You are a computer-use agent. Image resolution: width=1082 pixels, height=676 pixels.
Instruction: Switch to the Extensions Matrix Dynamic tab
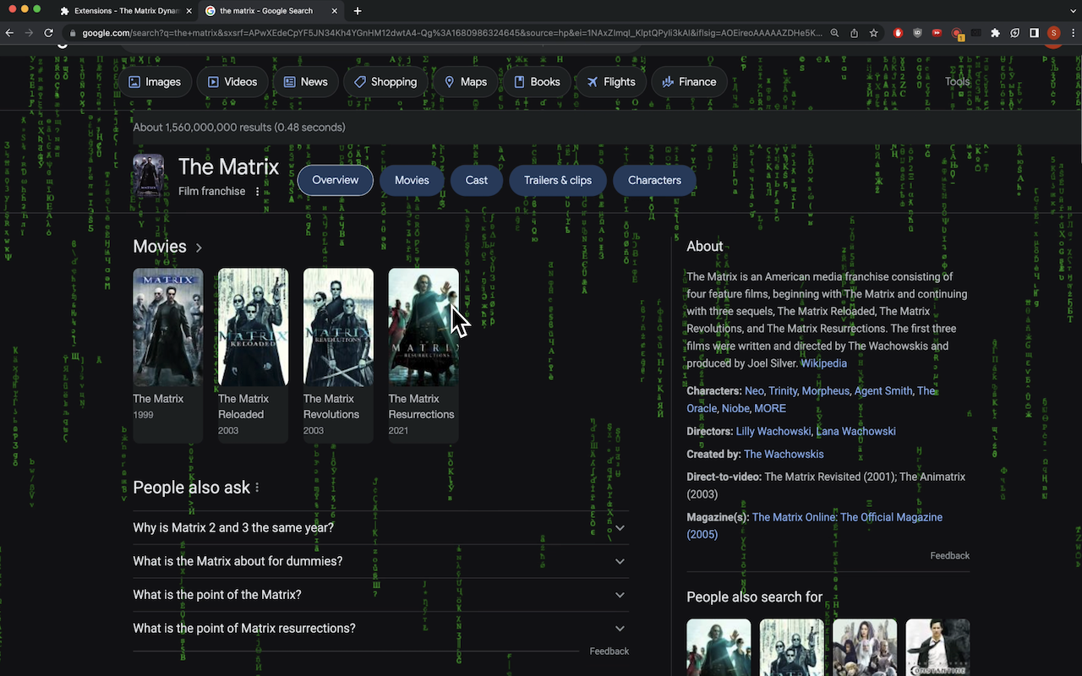coord(127,11)
